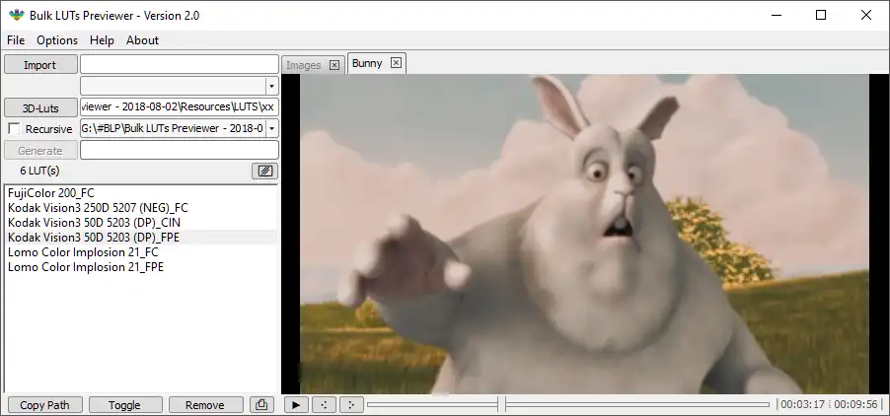Screen dimensions: 890x416
Task: Click the input field beside Generate
Action: tap(180, 150)
